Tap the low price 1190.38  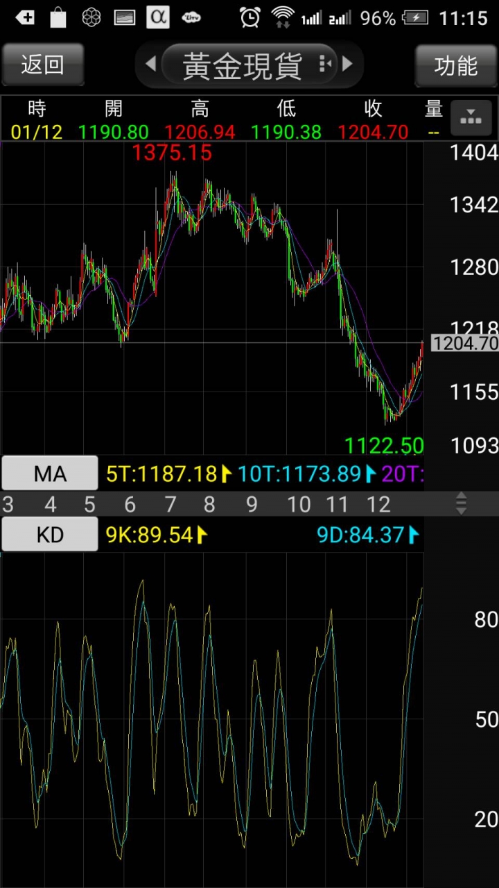(286, 131)
